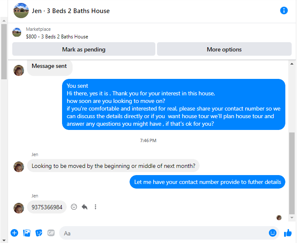Open conversation information icon
Screen dimensions: 298x243
click(x=284, y=11)
